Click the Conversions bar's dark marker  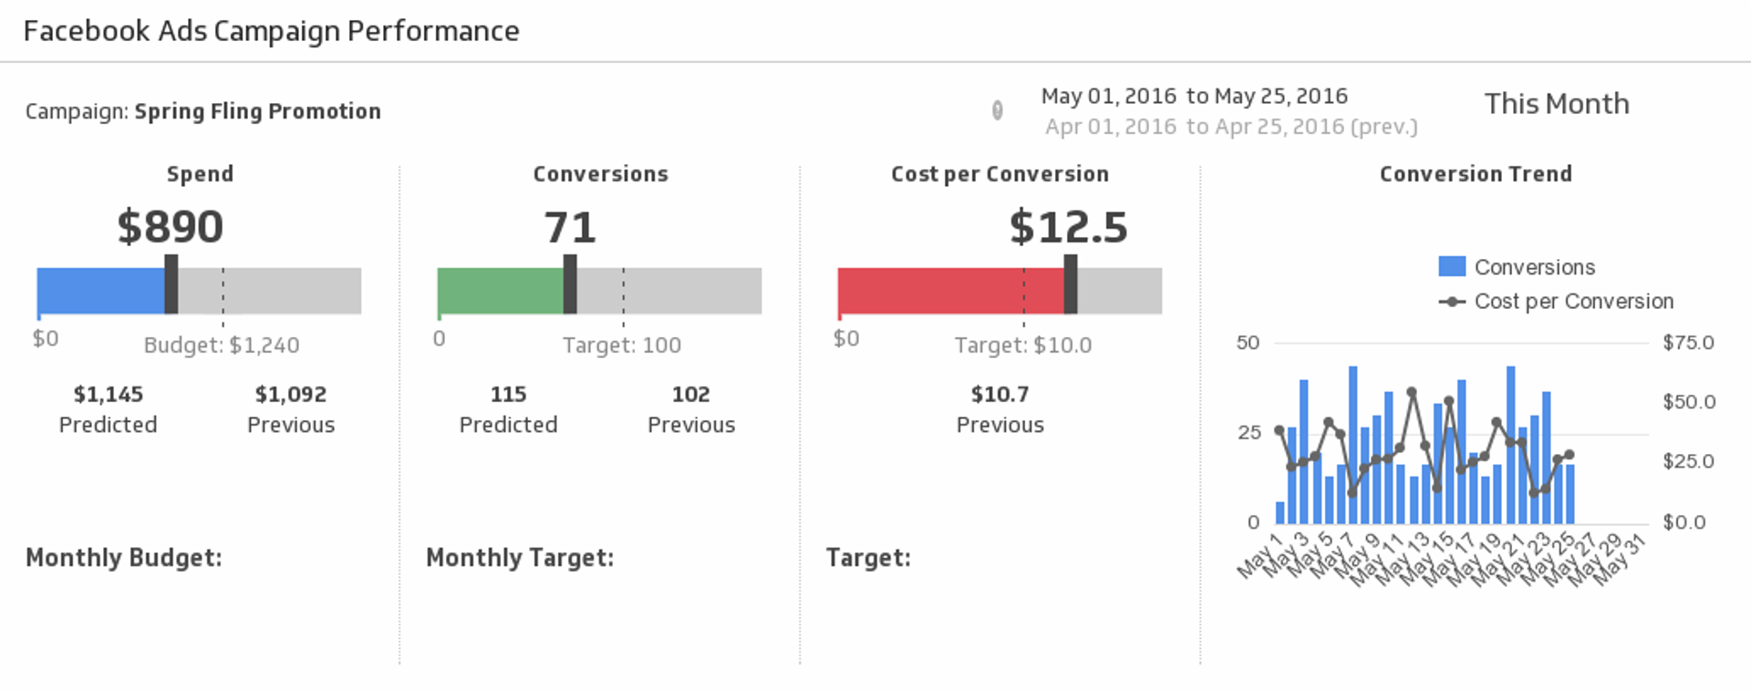(x=570, y=284)
